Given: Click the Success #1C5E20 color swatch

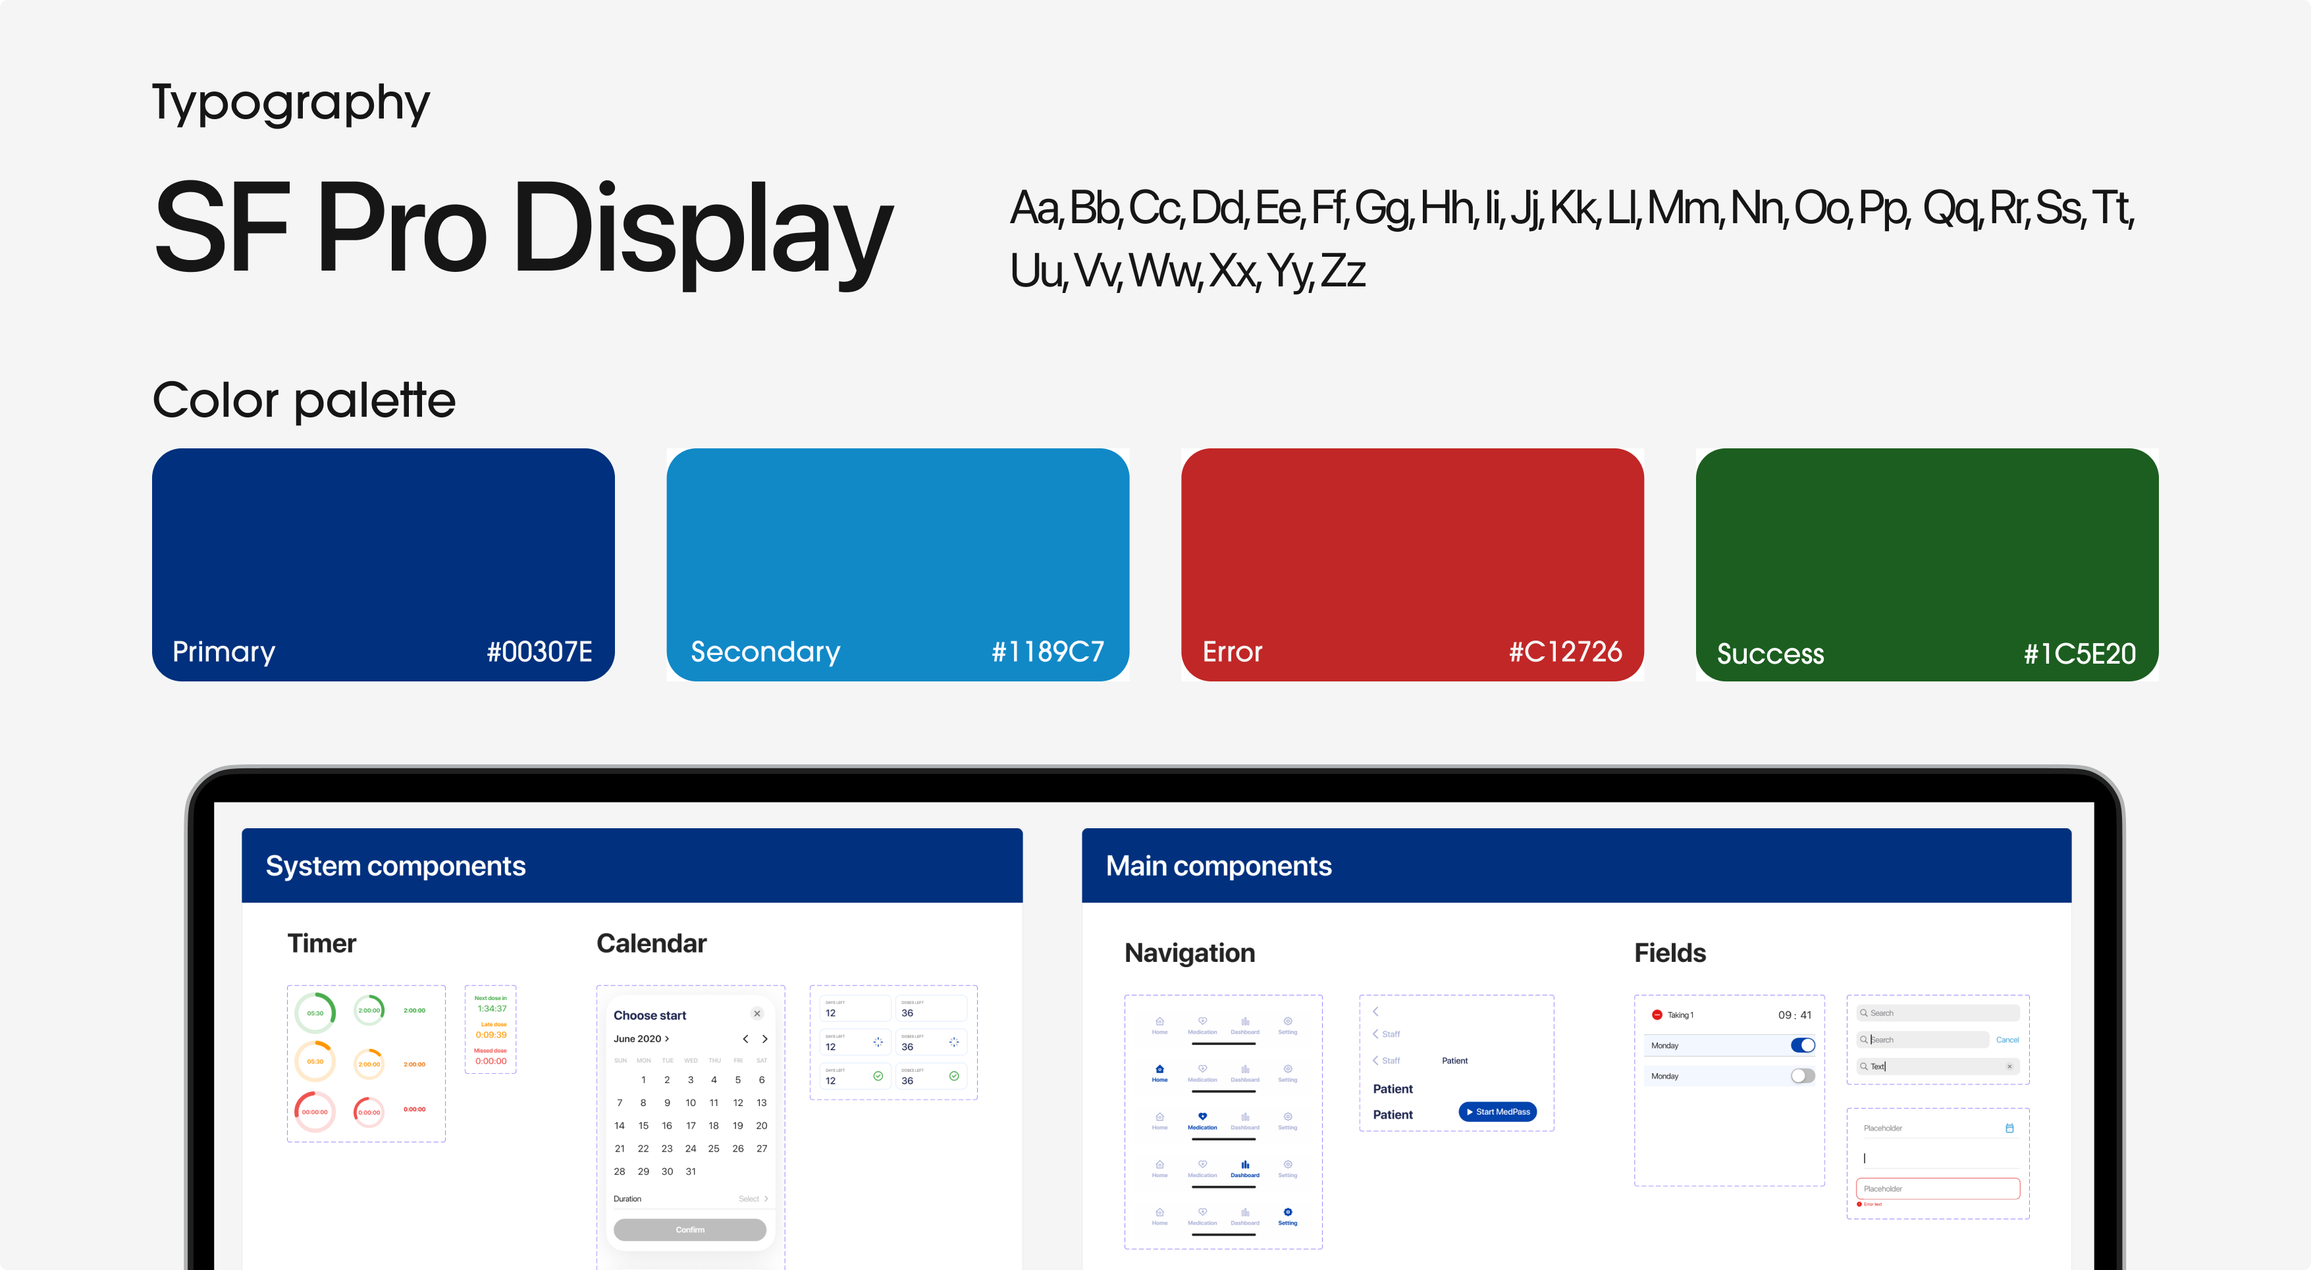Looking at the screenshot, I should pyautogui.click(x=1927, y=564).
